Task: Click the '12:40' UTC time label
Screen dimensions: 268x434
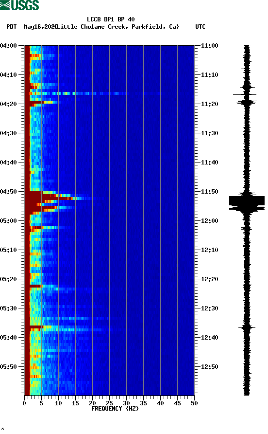Action: pyautogui.click(x=209, y=338)
